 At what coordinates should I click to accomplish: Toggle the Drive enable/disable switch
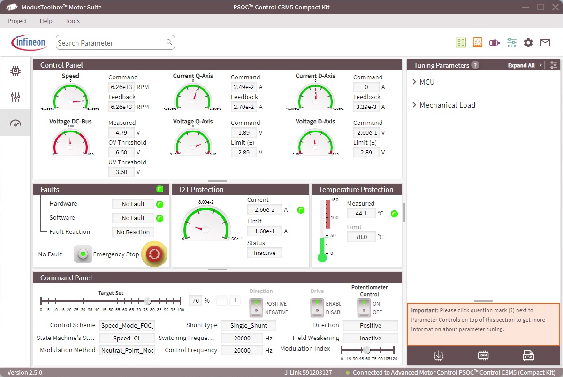[317, 308]
